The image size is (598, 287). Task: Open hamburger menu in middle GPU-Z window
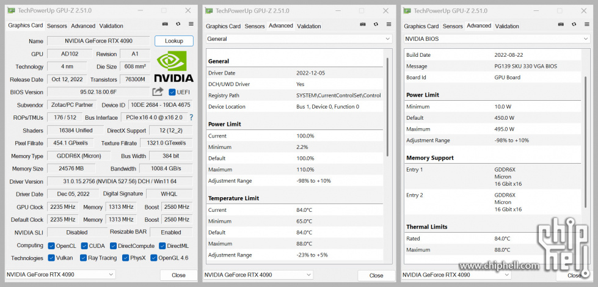point(389,24)
